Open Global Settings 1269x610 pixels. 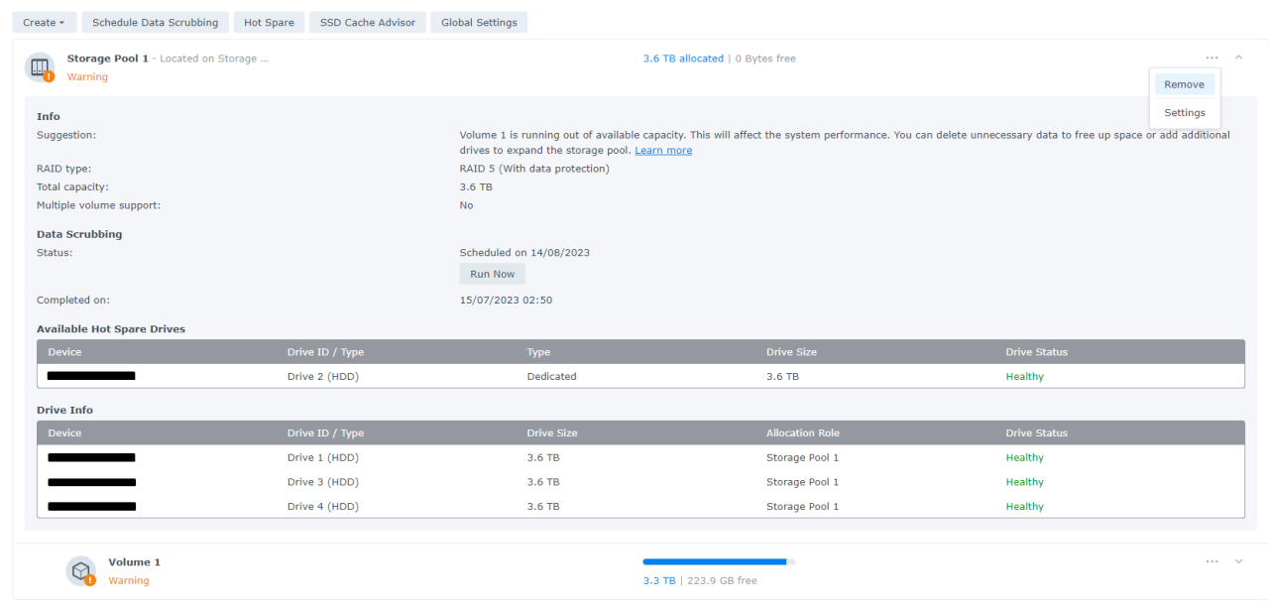[479, 23]
